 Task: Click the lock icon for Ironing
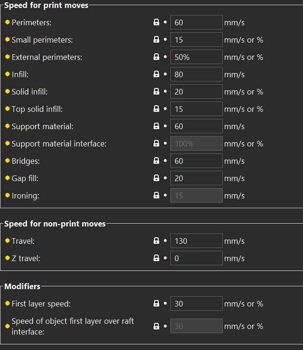point(156,195)
